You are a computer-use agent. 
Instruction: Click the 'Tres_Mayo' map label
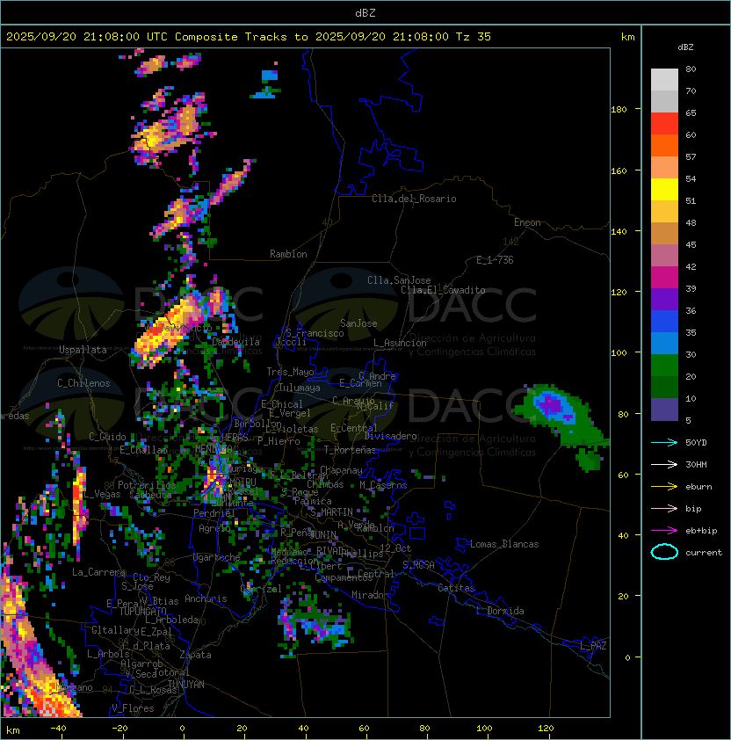(290, 372)
